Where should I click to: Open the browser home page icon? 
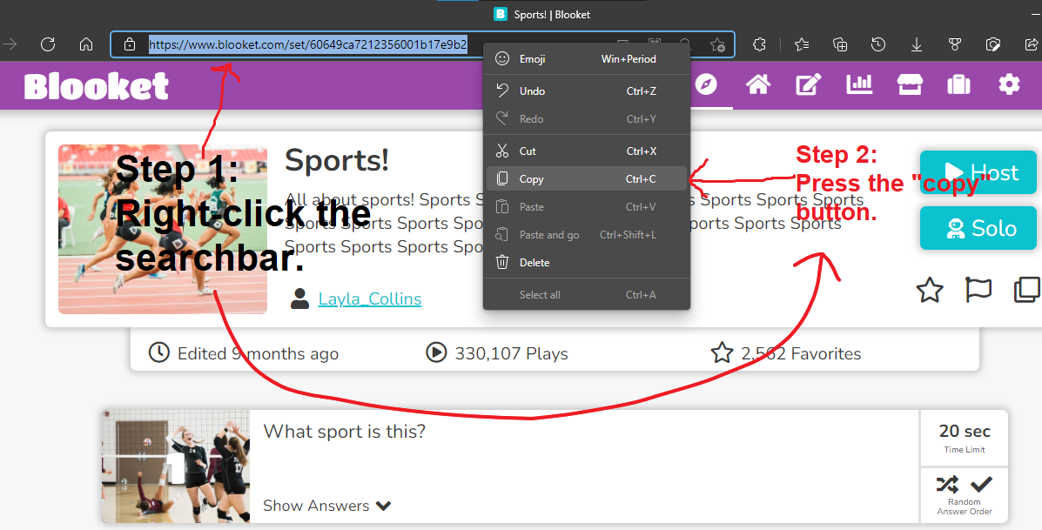tap(85, 44)
